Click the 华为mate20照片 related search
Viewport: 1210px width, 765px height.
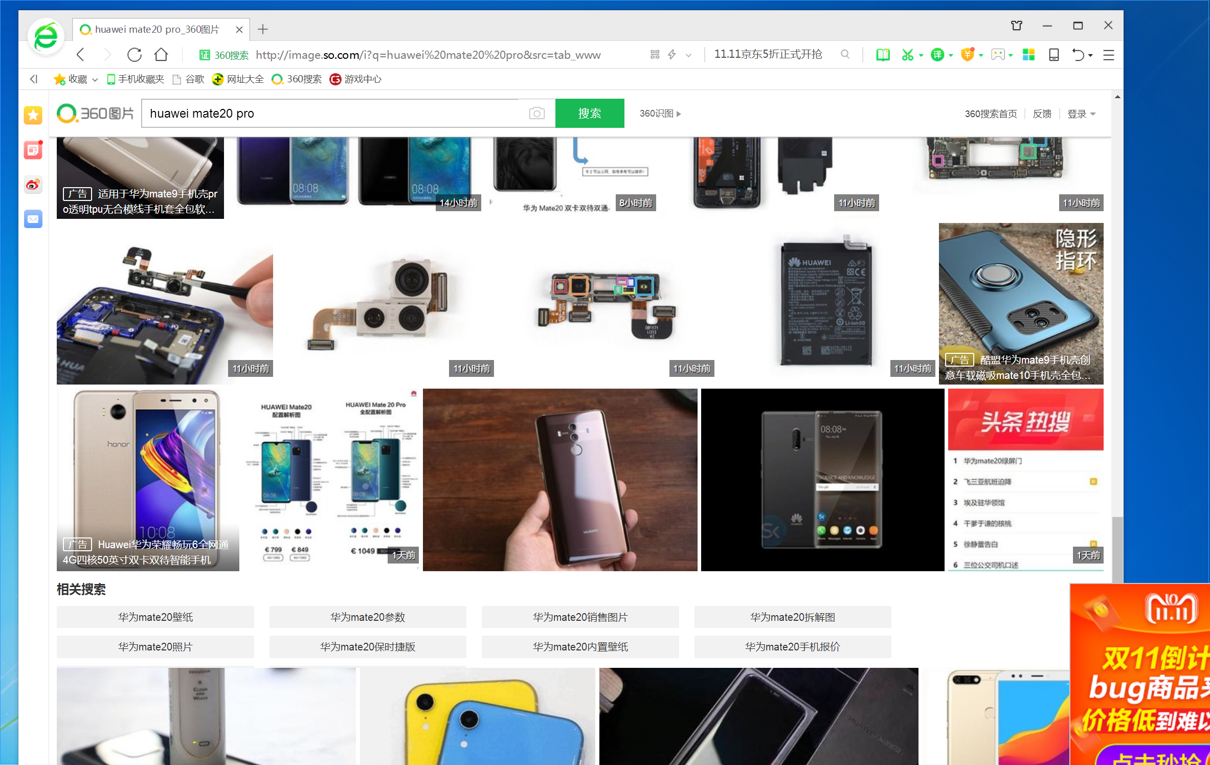point(155,647)
